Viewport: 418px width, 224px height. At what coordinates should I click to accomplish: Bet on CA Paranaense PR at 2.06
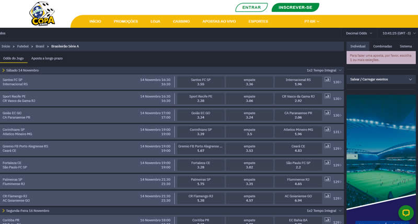click(298, 115)
